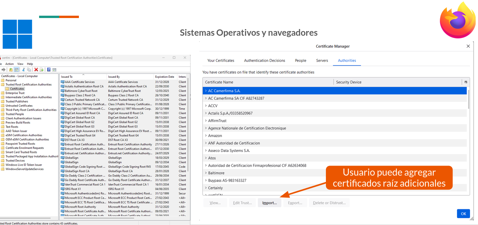Select the IdenTrust Commercial Root CA 1 row

point(123,184)
